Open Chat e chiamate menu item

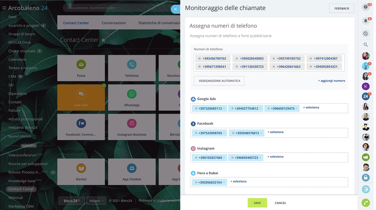click(x=22, y=51)
